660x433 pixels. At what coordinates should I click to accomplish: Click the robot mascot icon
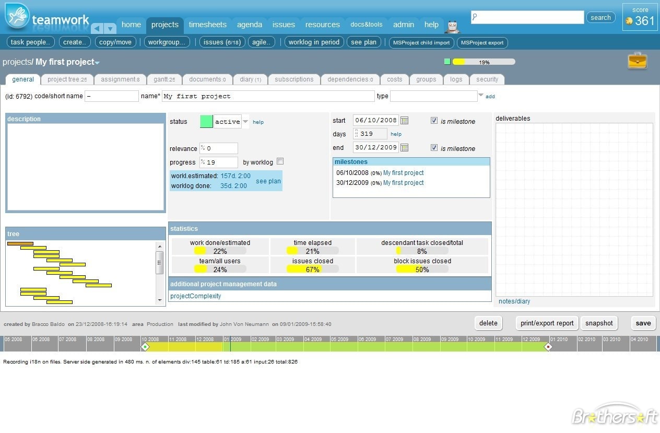[452, 26]
